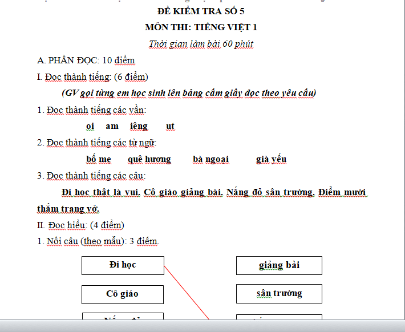
Task: Click the heading "II. Đọc hiểu: (4 điểm)"
Action: (x=80, y=225)
